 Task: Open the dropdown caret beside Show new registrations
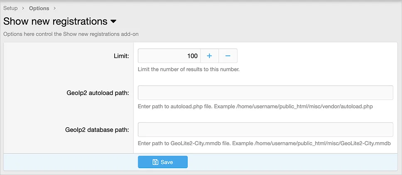click(113, 21)
